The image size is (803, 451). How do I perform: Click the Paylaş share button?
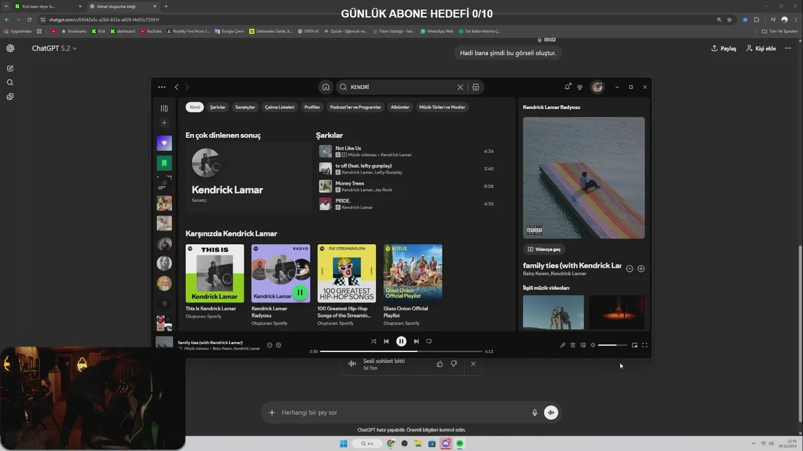(x=723, y=48)
